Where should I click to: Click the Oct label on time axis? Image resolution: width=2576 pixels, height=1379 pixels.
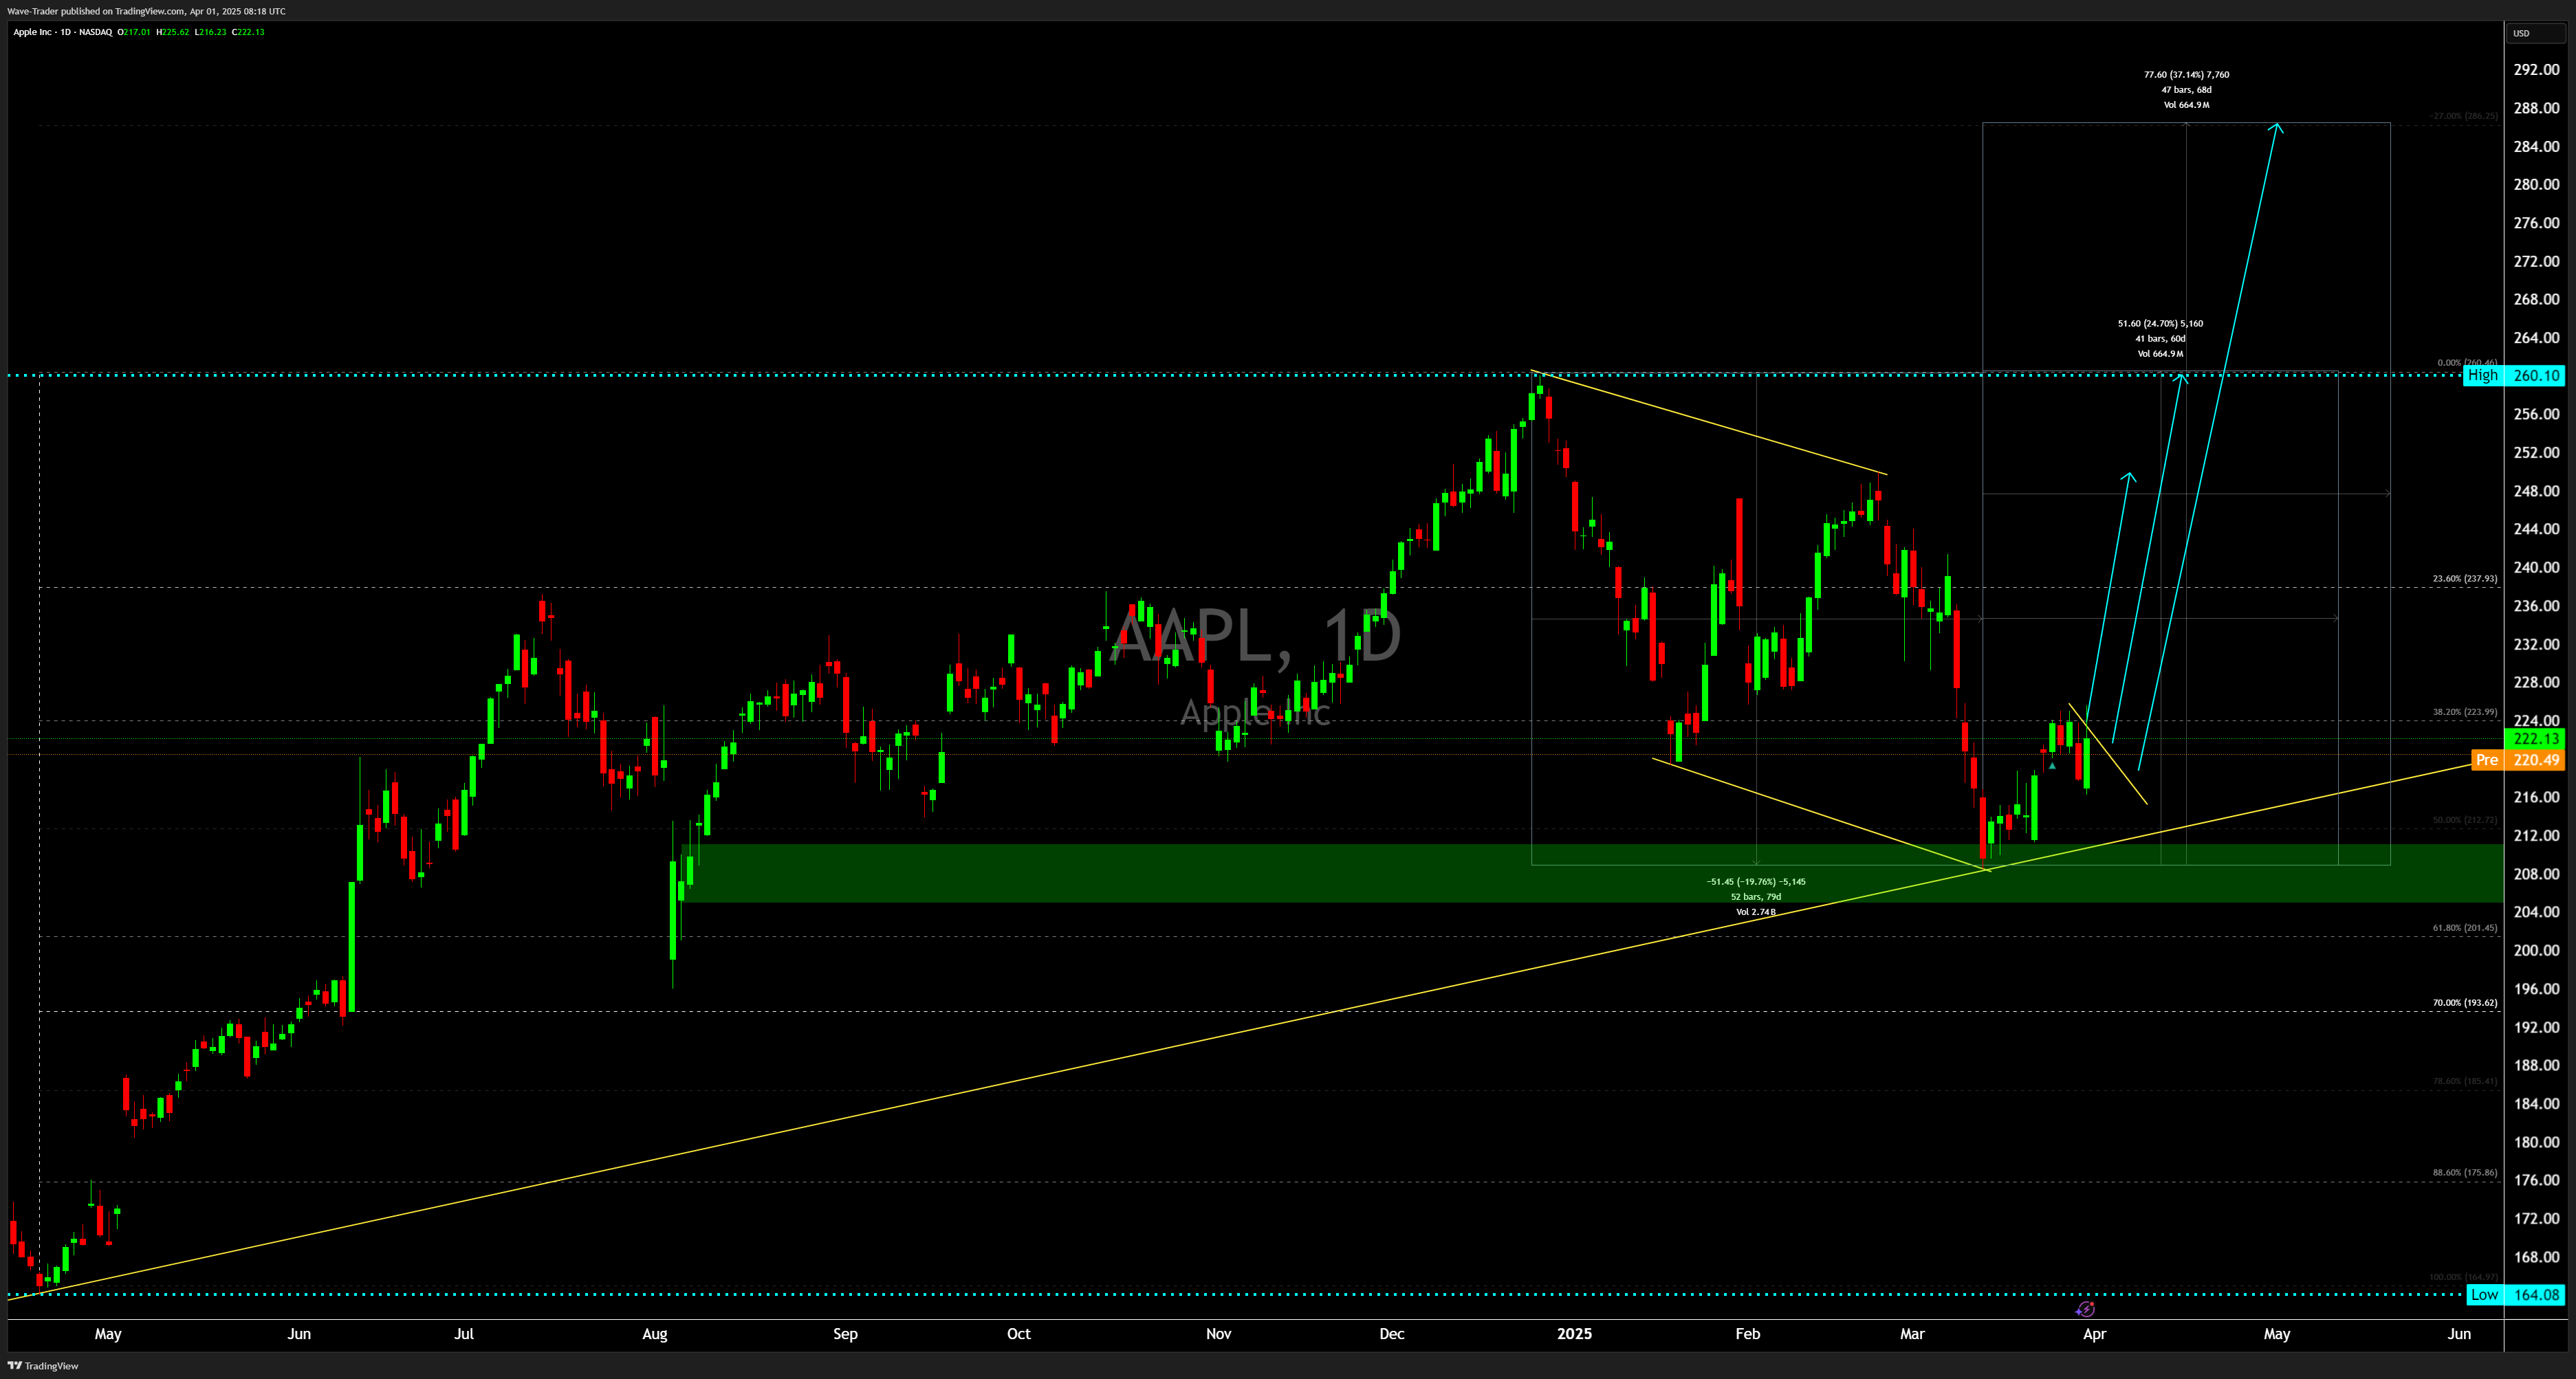(1018, 1333)
